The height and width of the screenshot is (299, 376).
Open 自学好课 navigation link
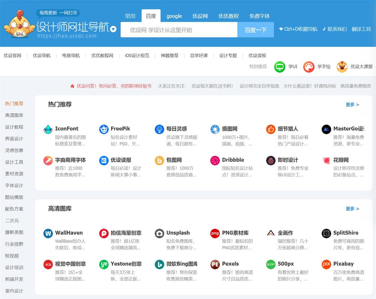pos(199,56)
